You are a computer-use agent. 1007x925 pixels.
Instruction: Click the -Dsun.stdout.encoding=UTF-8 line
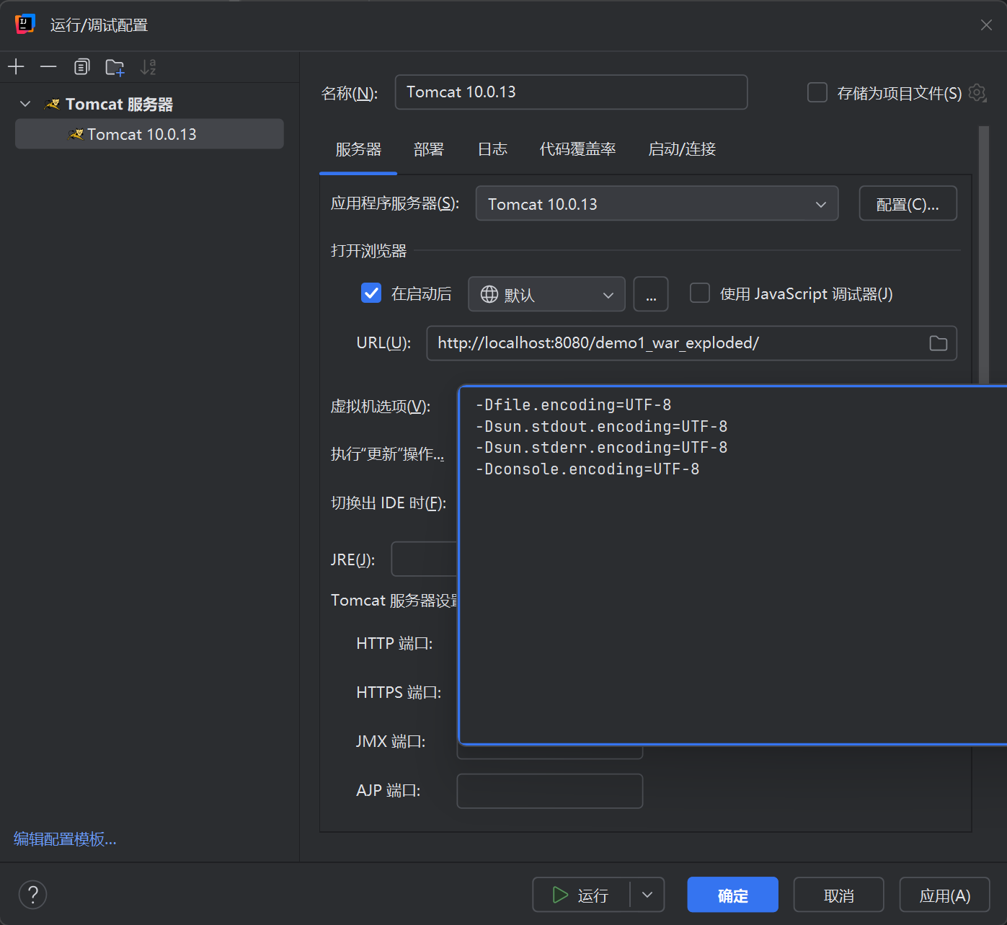tap(601, 427)
